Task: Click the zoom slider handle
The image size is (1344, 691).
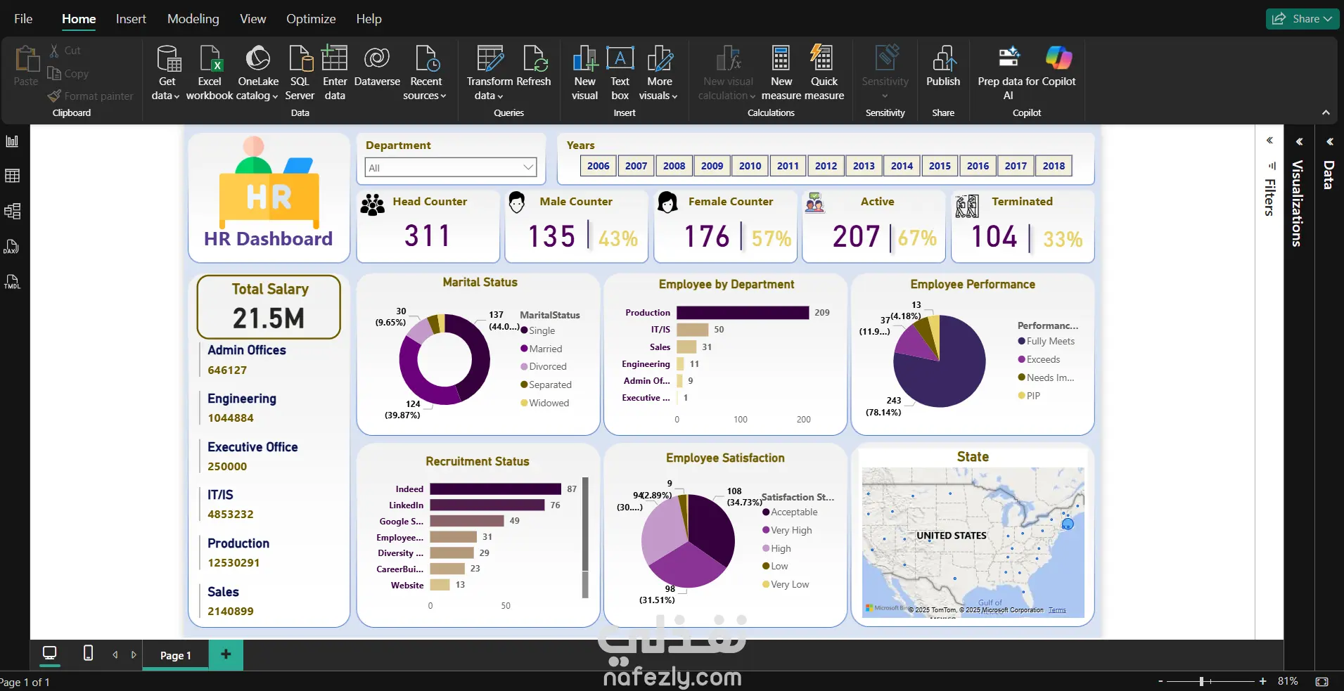Action: pyautogui.click(x=1202, y=681)
